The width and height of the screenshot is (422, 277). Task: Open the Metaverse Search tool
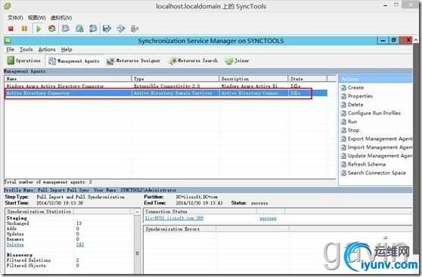[x=194, y=61]
